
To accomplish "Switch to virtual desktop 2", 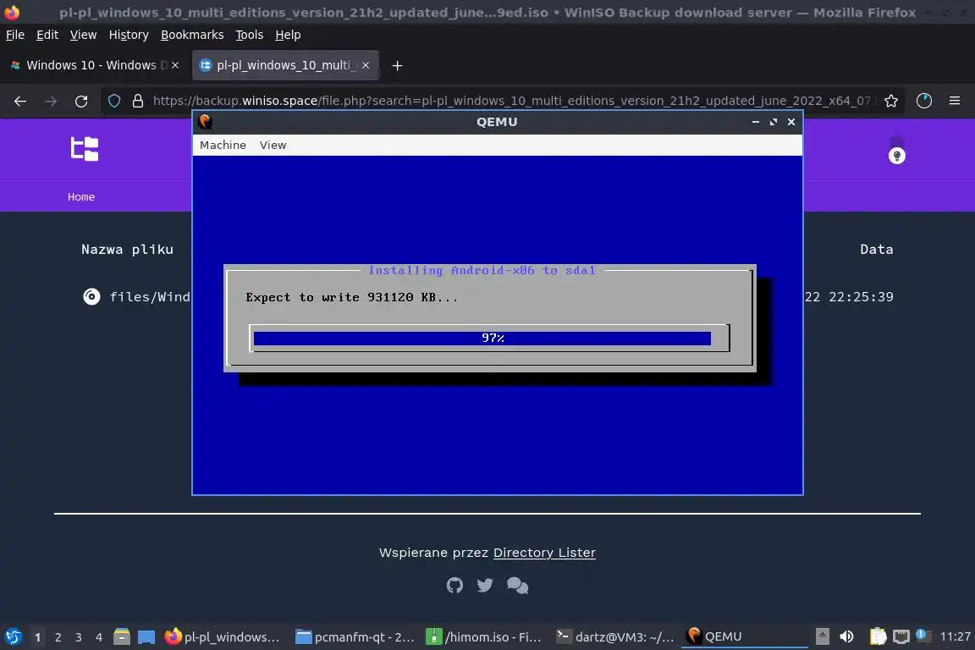I will [x=58, y=637].
